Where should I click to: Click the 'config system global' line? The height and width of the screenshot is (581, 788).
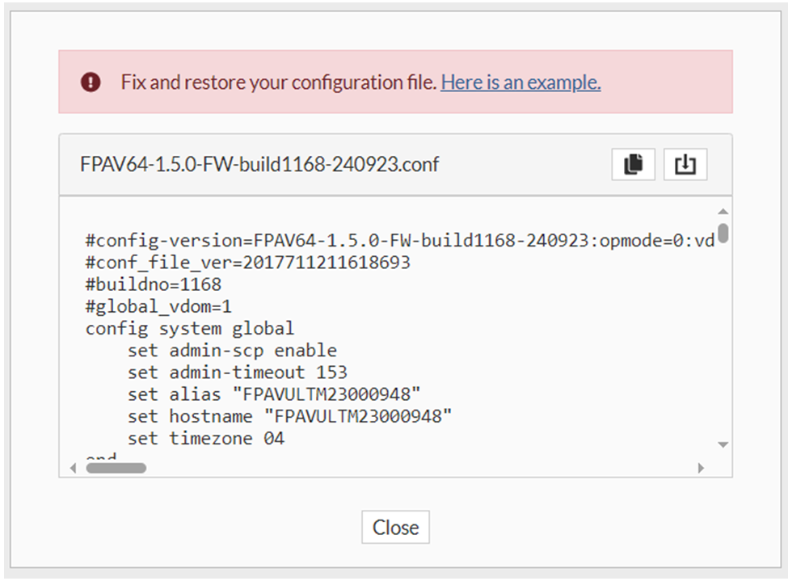click(x=190, y=328)
